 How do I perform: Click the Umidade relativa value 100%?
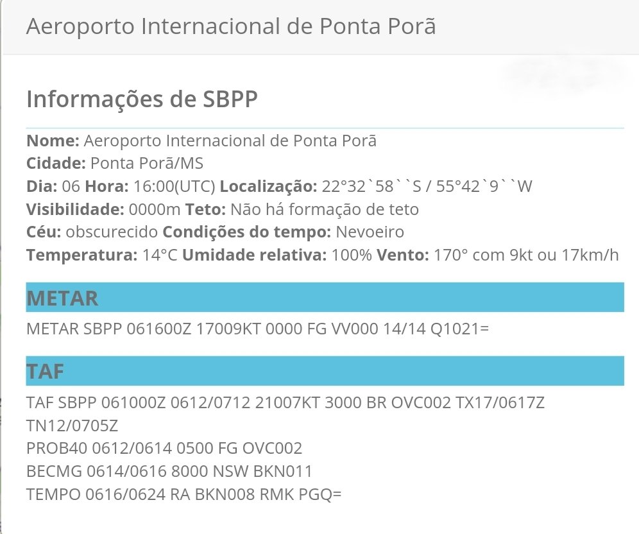tap(352, 255)
